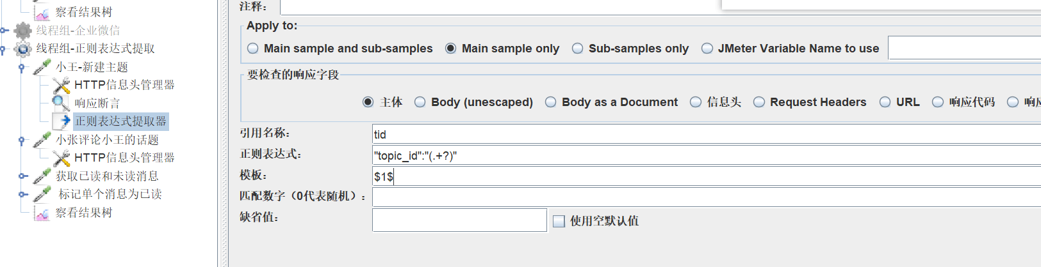Expand the 标记单个消息为已读 node
1041x267 pixels.
[22, 194]
